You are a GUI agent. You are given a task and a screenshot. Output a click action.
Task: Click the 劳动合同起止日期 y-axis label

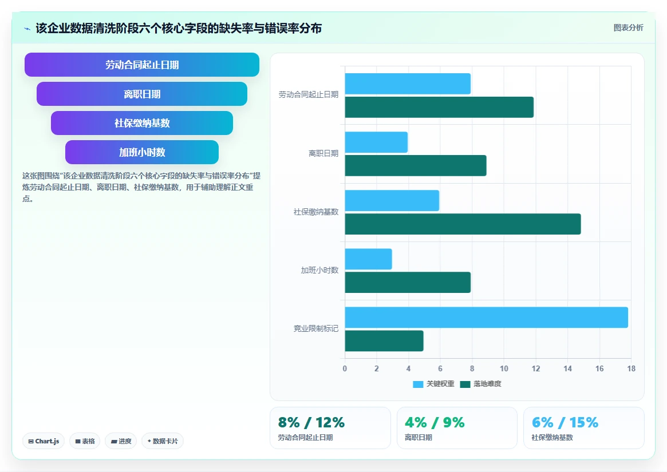click(x=309, y=94)
